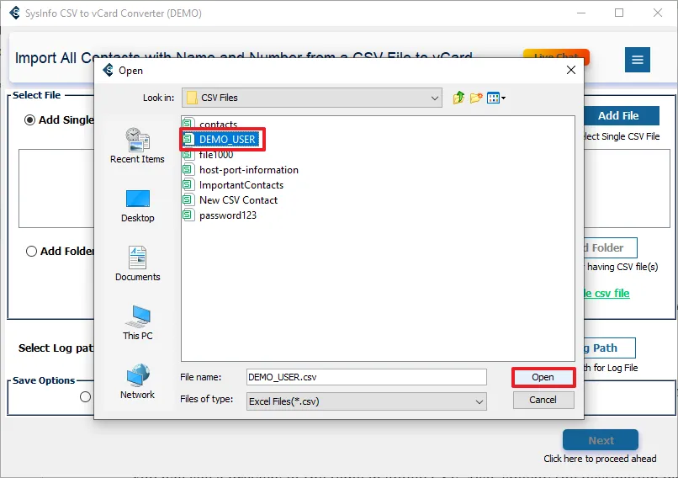
Task: Click Cancel button in the dialog
Action: tap(543, 400)
